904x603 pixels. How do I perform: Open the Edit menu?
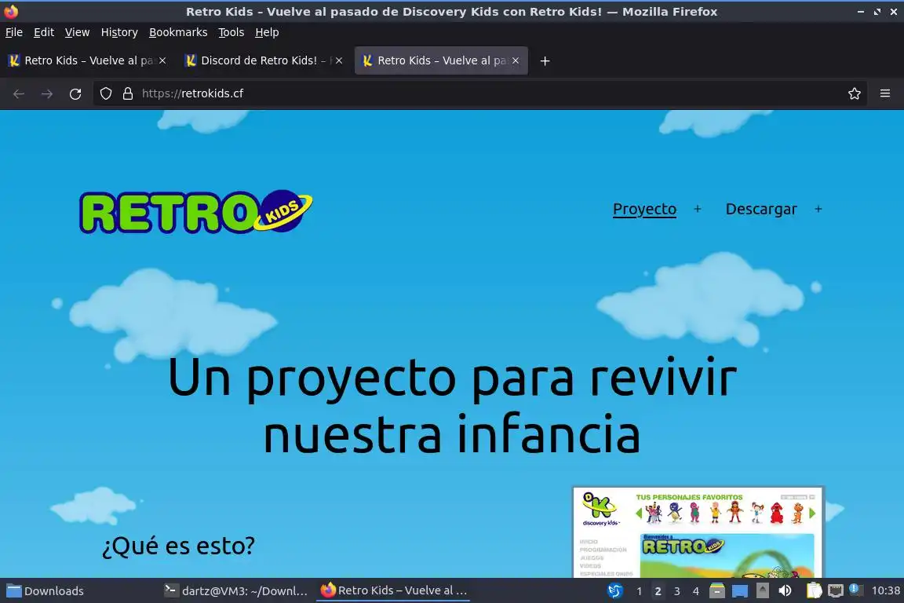click(44, 32)
